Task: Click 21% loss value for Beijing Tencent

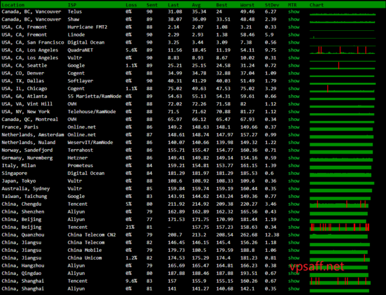Action: click(x=130, y=227)
